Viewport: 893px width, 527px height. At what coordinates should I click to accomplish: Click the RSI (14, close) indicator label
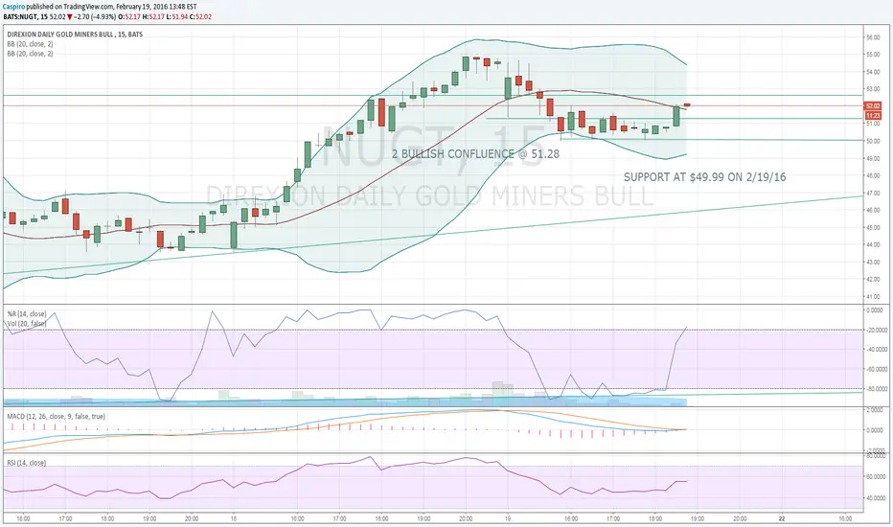pos(27,463)
